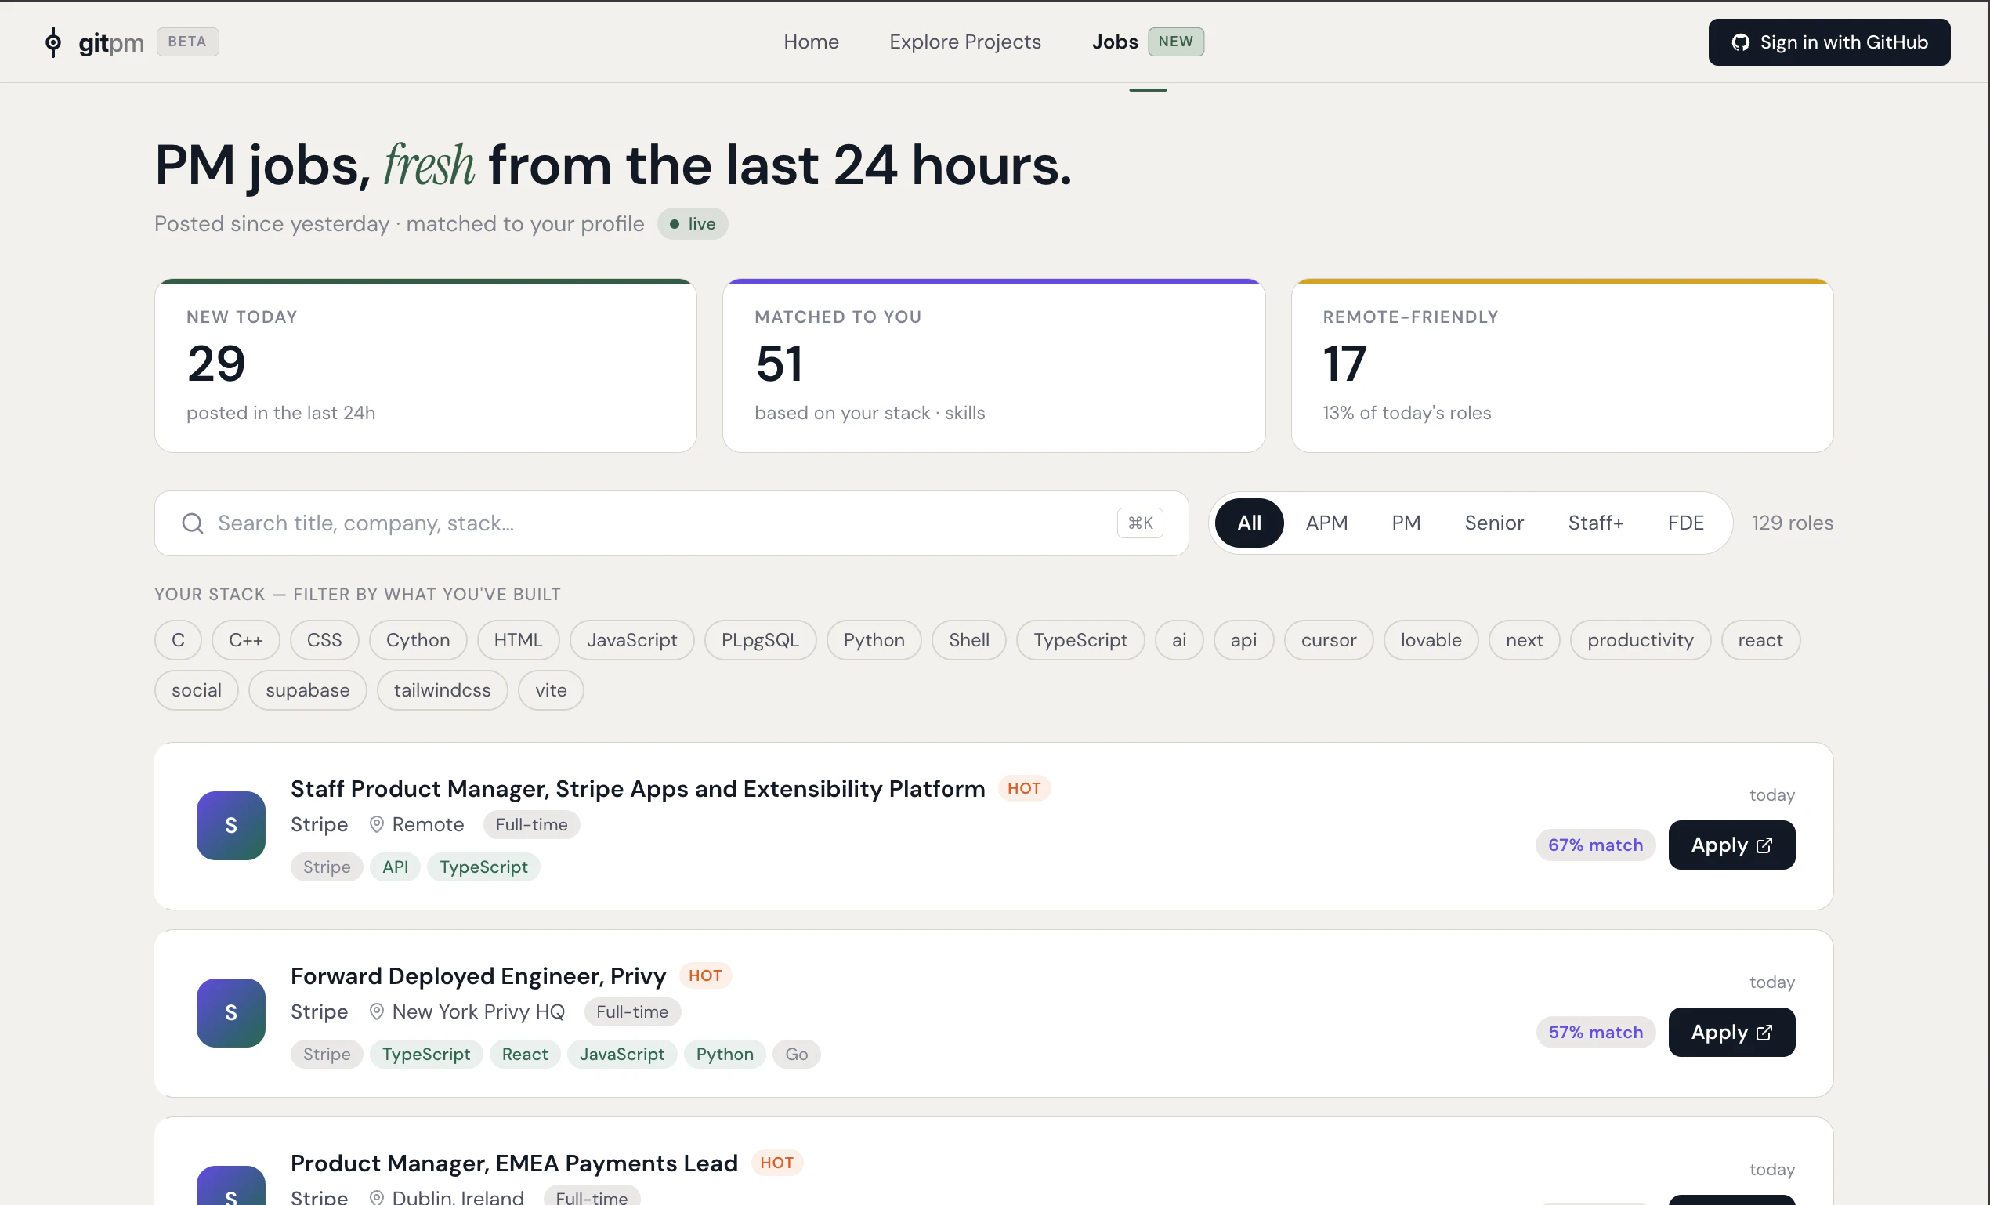Screen dimensions: 1990x1205
Task: Toggle the Python stack filter
Action: 873,639
